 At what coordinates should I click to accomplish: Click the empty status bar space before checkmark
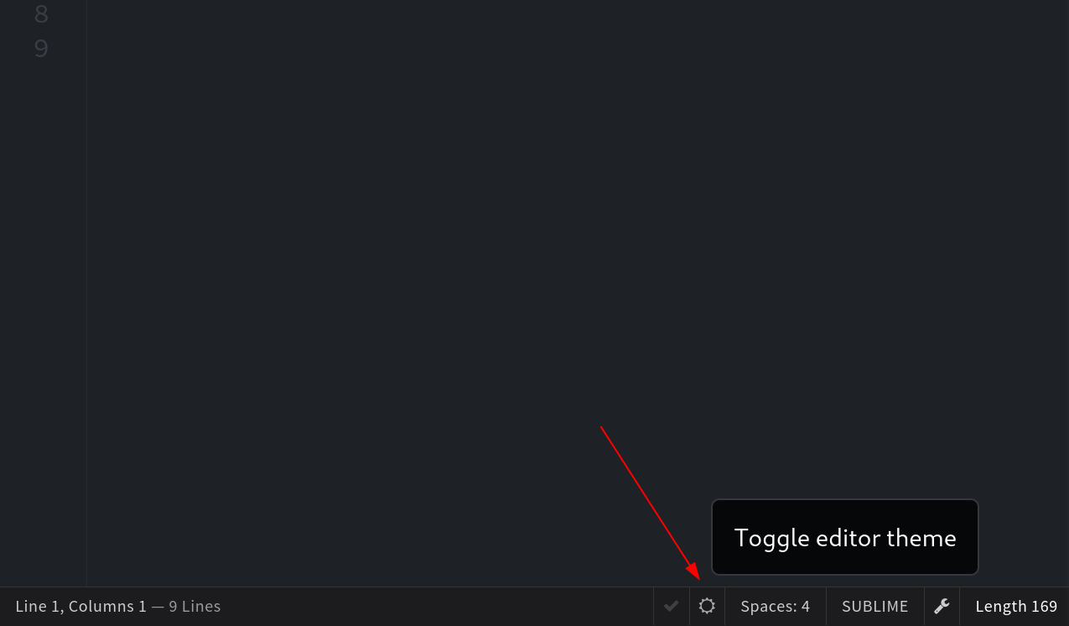pyautogui.click(x=436, y=606)
